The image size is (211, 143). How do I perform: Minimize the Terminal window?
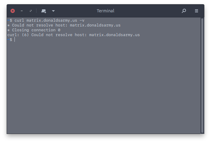click(x=22, y=11)
